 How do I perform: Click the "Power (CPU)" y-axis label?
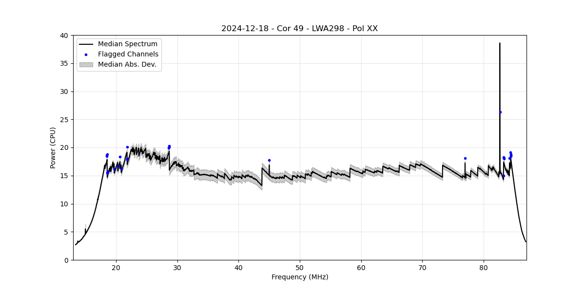(x=53, y=147)
